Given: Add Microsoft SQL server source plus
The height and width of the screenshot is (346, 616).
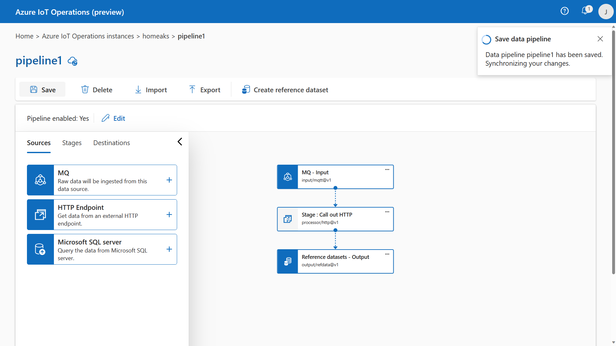Looking at the screenshot, I should click(x=169, y=249).
